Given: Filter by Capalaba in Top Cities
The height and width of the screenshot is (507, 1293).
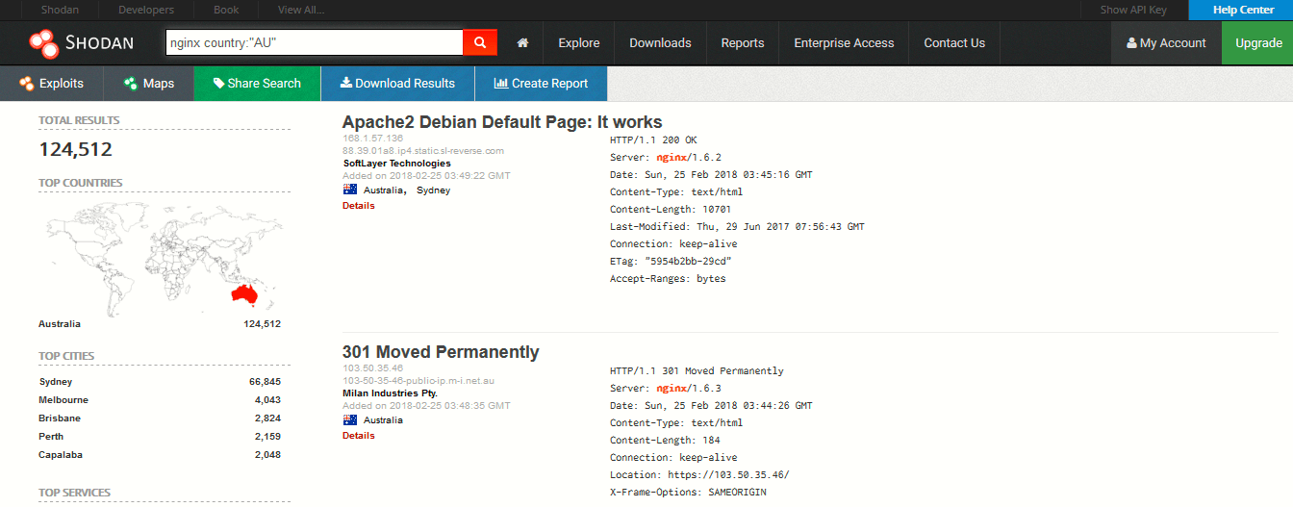Looking at the screenshot, I should pos(61,455).
